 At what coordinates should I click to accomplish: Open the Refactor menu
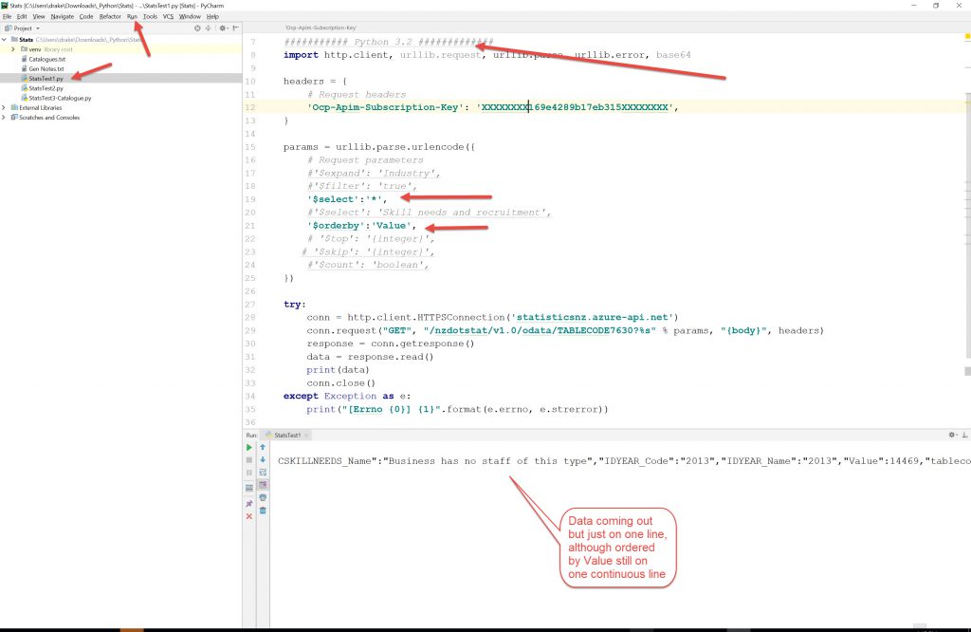(110, 16)
